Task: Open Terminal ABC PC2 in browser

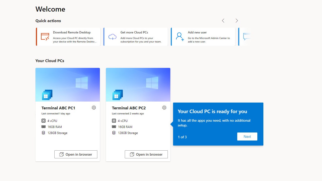Action: (146, 154)
